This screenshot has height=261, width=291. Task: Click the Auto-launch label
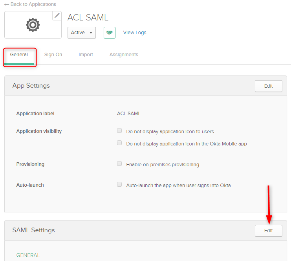click(x=30, y=185)
